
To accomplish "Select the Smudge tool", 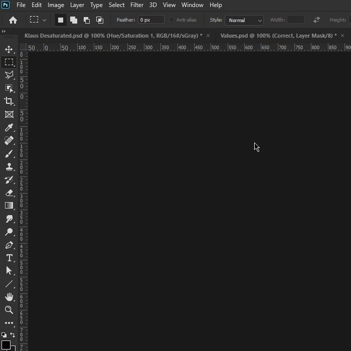I will tap(9, 219).
